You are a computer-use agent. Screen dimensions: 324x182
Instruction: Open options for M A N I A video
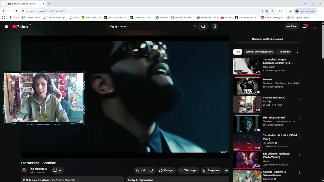[300, 136]
